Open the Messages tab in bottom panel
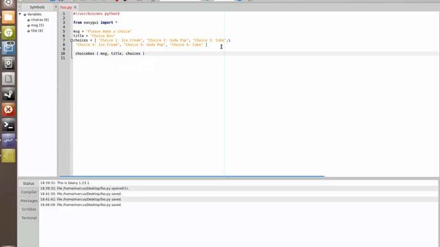The width and height of the screenshot is (440, 247). point(29,201)
